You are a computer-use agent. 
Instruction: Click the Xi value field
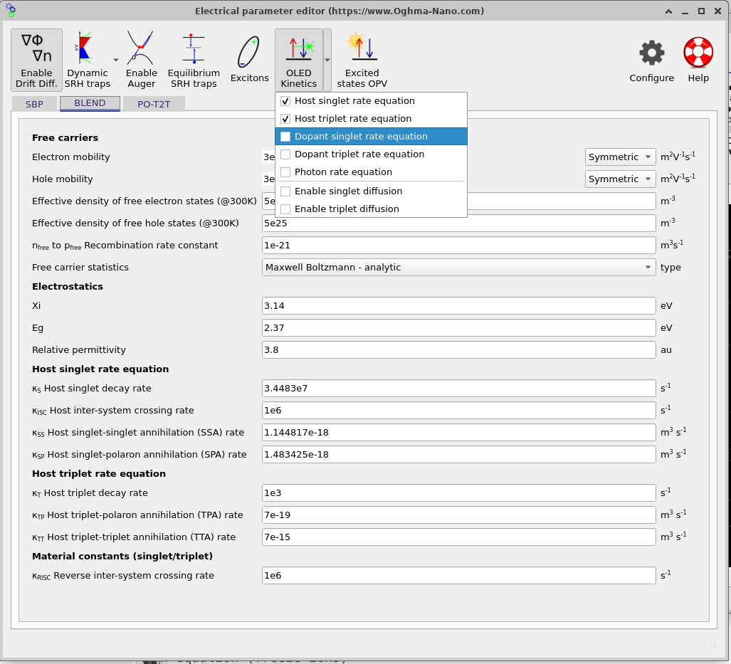(x=458, y=306)
